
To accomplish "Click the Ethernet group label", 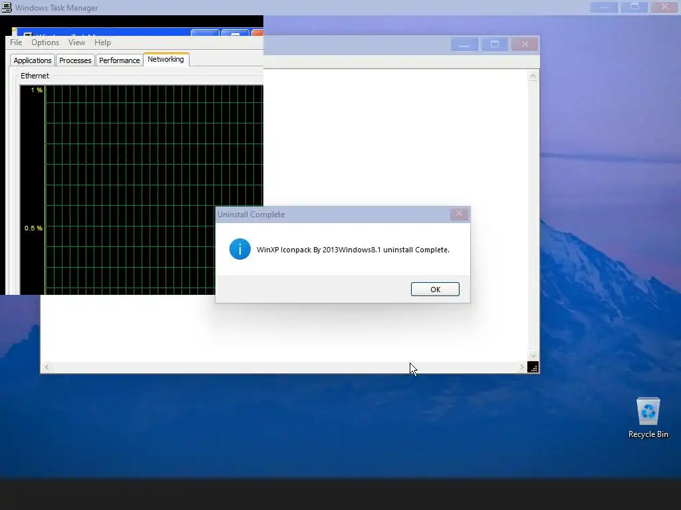I will click(x=35, y=76).
